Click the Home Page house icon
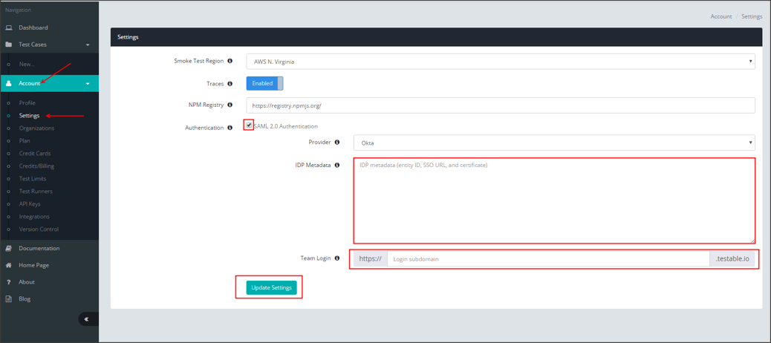Screen dimensions: 771x343 [x=9, y=265]
